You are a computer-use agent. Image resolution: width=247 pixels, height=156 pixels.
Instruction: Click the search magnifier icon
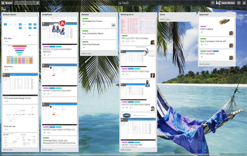(37, 3)
